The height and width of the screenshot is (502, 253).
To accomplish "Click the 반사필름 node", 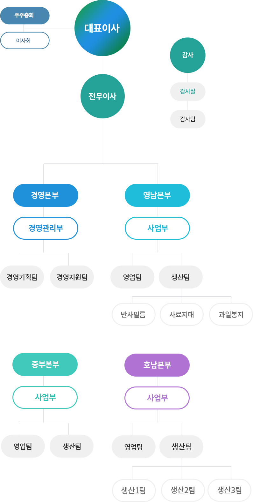I will coord(134,314).
